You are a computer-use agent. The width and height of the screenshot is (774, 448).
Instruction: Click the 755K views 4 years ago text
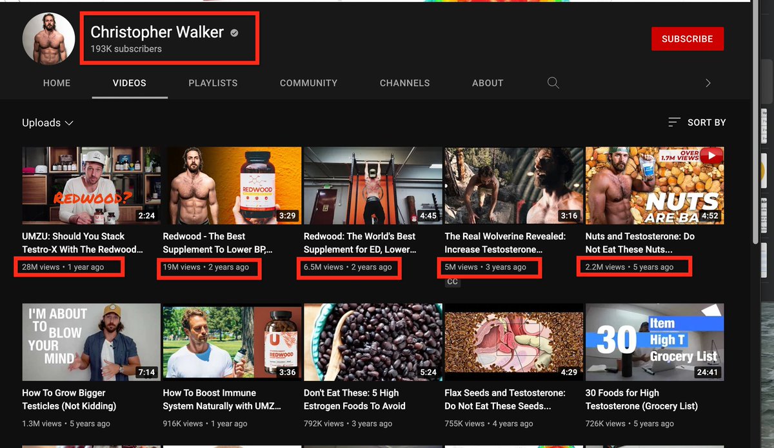point(489,424)
